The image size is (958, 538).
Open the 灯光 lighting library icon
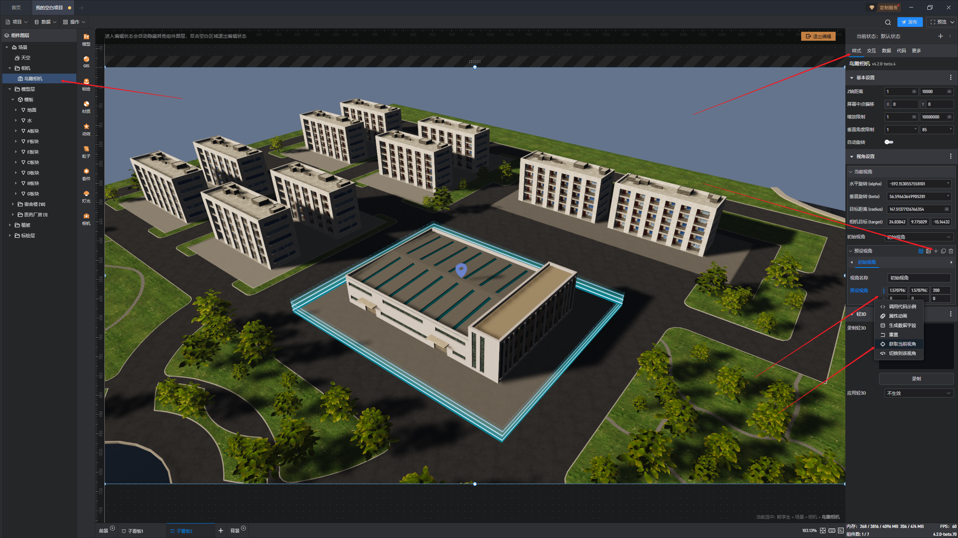click(86, 196)
